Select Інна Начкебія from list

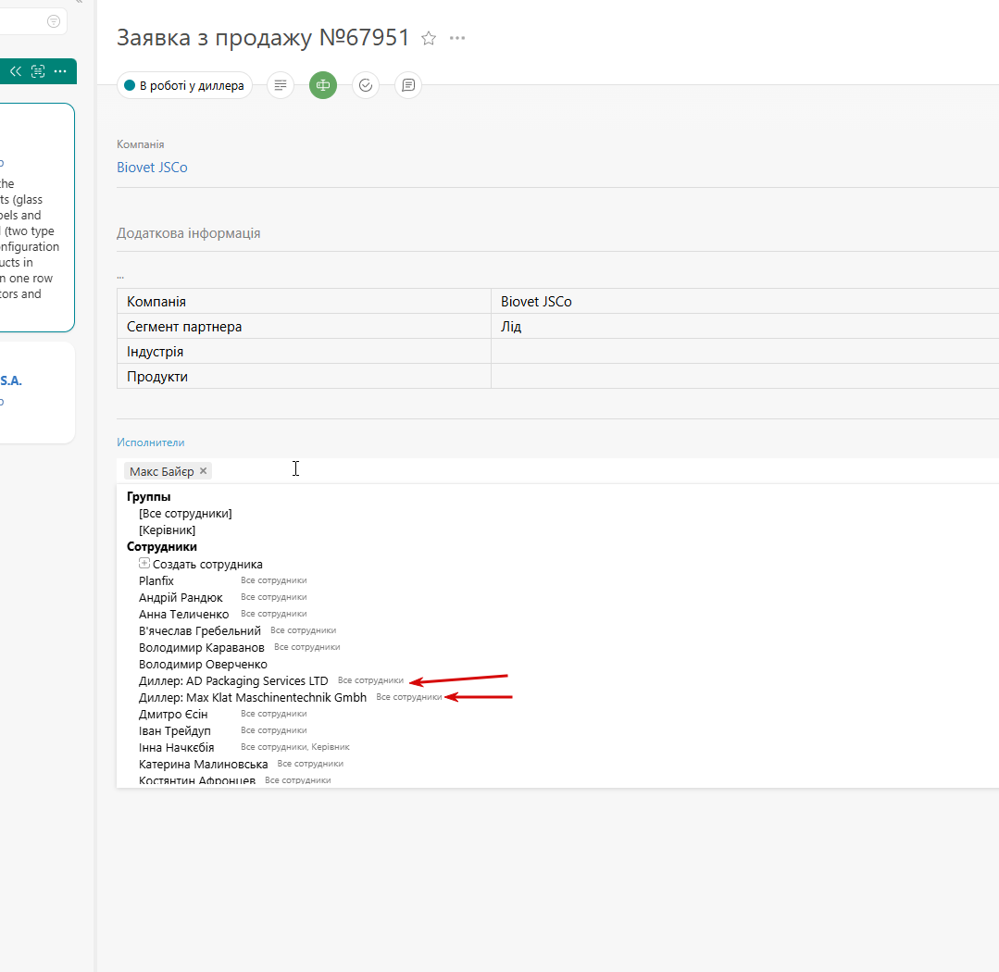[x=177, y=747]
